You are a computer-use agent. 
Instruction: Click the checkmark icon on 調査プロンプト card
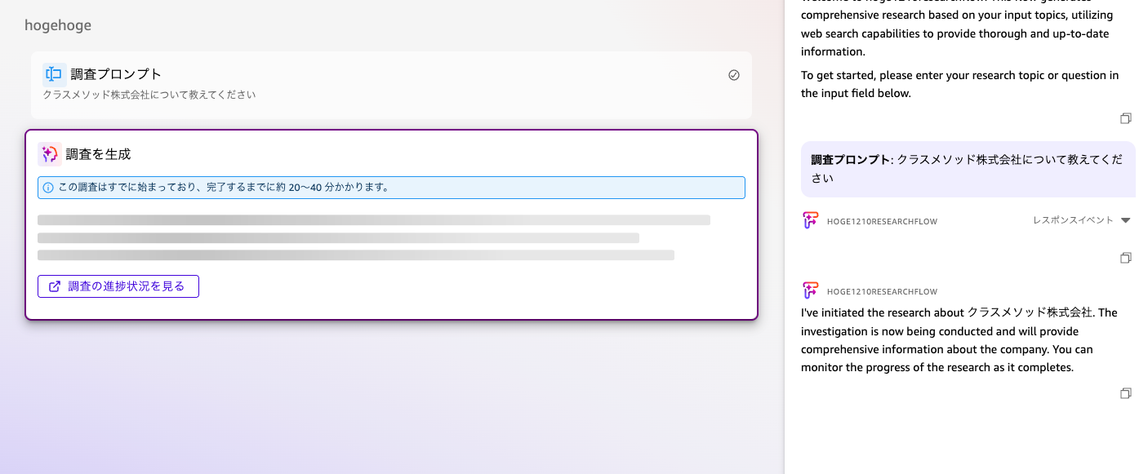pyautogui.click(x=733, y=74)
